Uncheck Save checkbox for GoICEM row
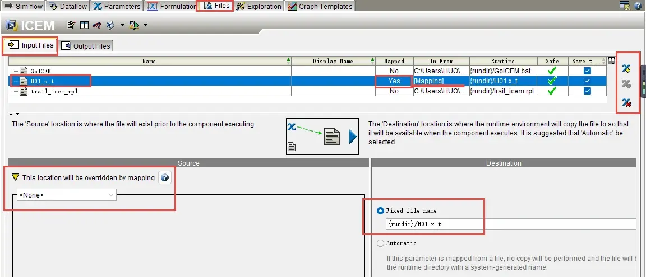The image size is (646, 277). [588, 71]
